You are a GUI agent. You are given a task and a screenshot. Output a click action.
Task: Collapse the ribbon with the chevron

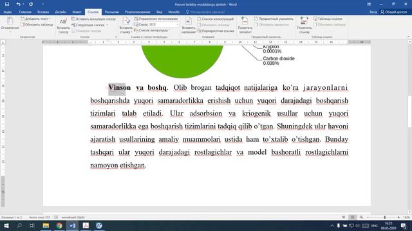coord(408,37)
